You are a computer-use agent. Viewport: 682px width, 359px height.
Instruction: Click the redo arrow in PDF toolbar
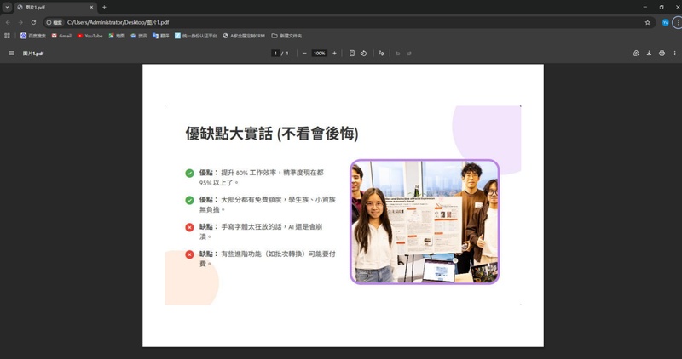[409, 54]
